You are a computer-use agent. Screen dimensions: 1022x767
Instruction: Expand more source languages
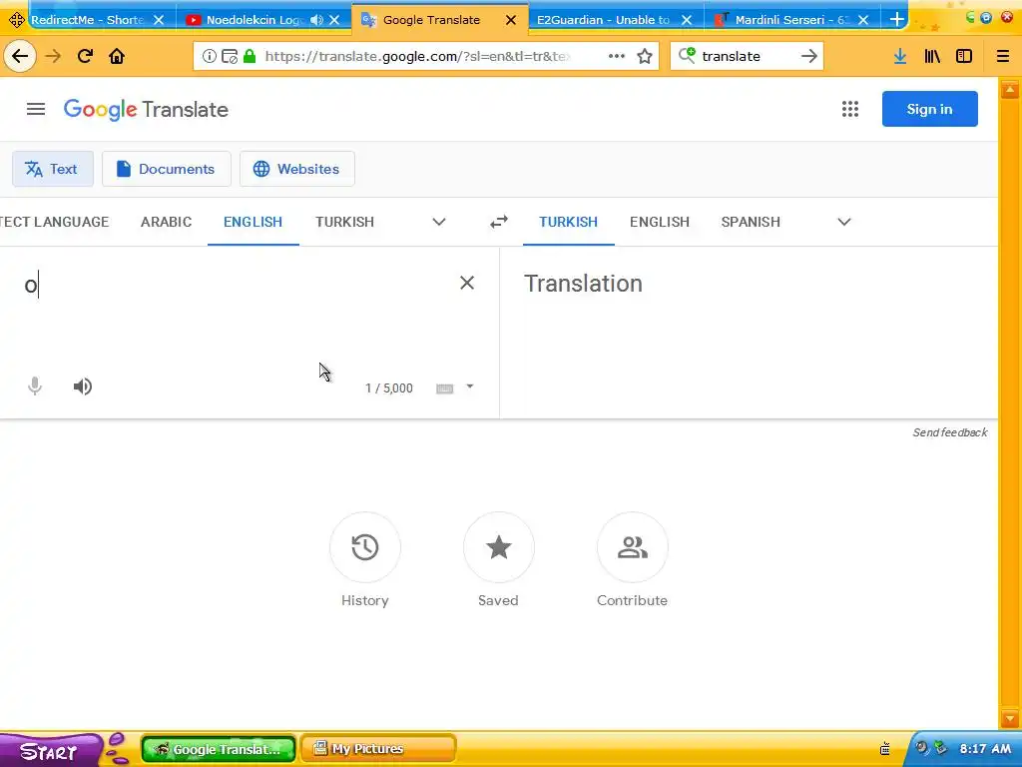439,222
